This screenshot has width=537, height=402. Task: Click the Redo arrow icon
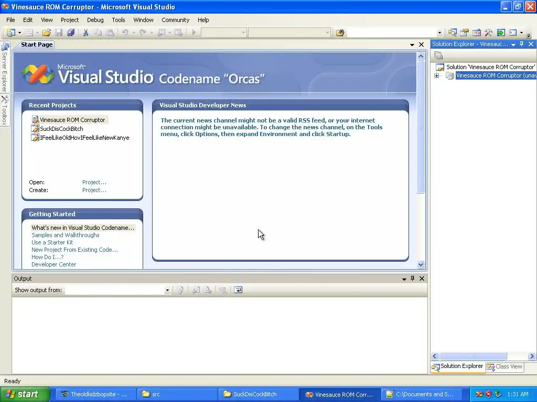(143, 32)
